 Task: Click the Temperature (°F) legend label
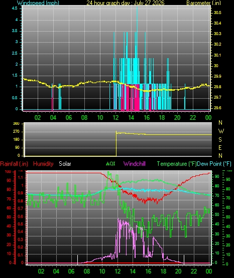pos(177,164)
